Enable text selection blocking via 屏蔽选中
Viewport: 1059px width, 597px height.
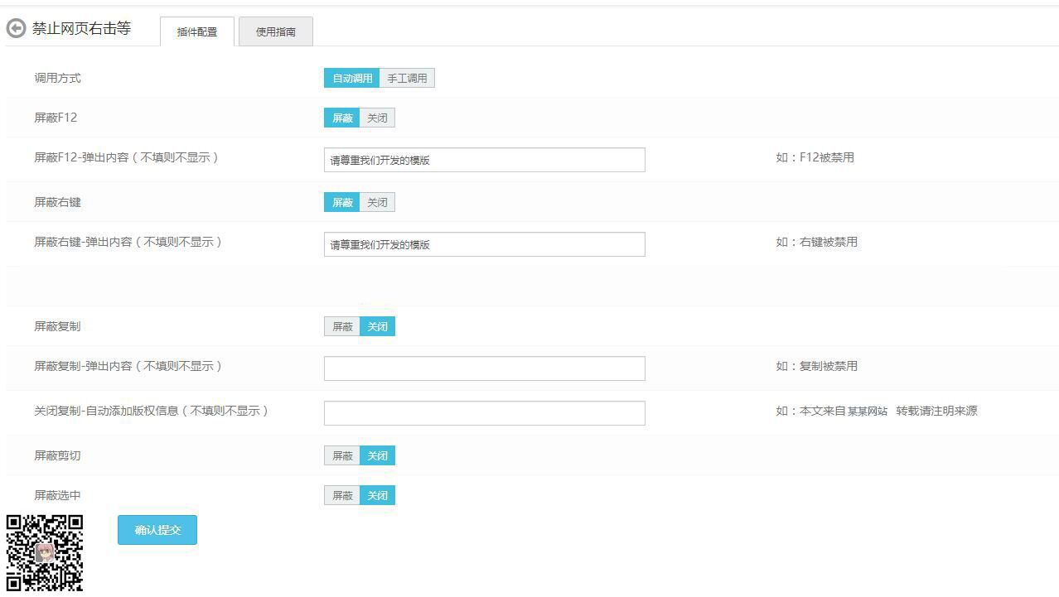click(x=341, y=495)
